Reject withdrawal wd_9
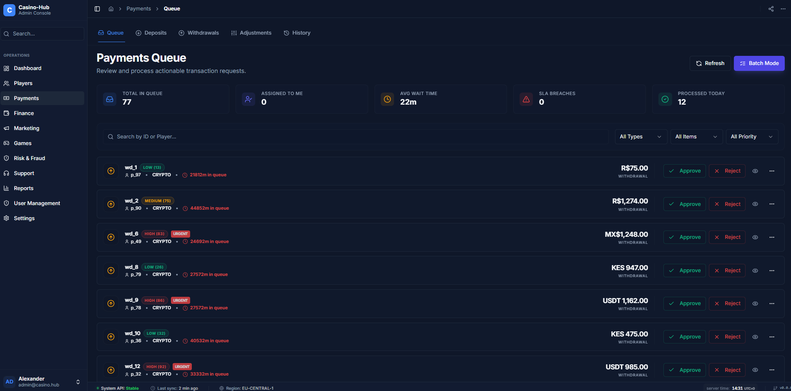 coord(727,303)
